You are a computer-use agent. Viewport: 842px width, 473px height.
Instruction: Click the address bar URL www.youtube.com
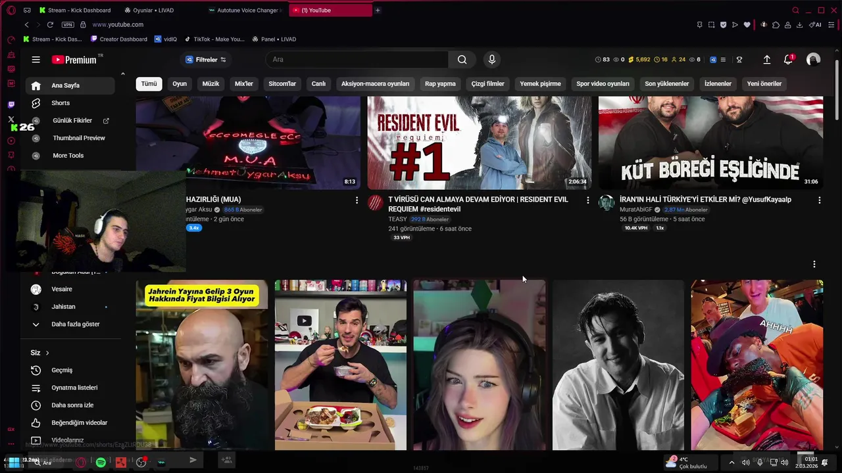pos(118,25)
